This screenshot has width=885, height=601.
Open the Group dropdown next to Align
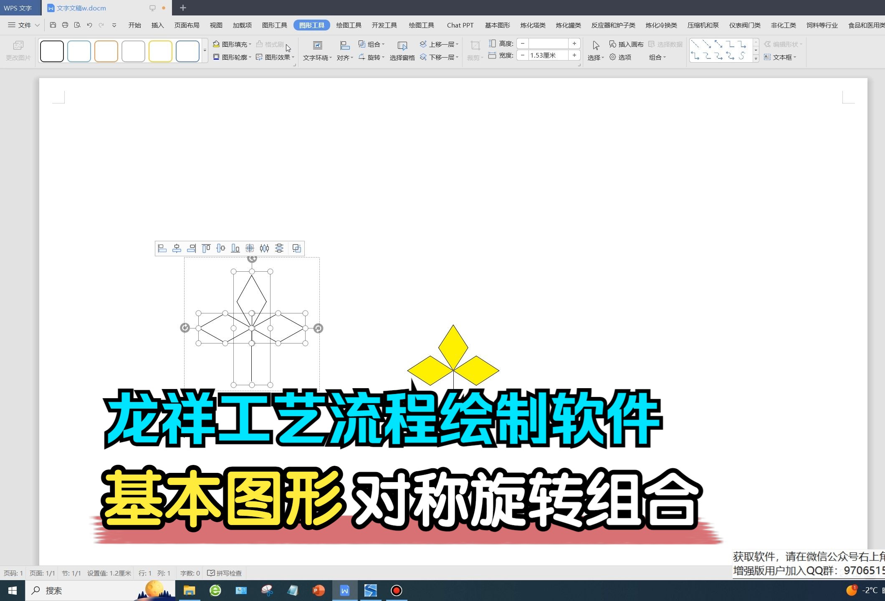click(x=372, y=44)
